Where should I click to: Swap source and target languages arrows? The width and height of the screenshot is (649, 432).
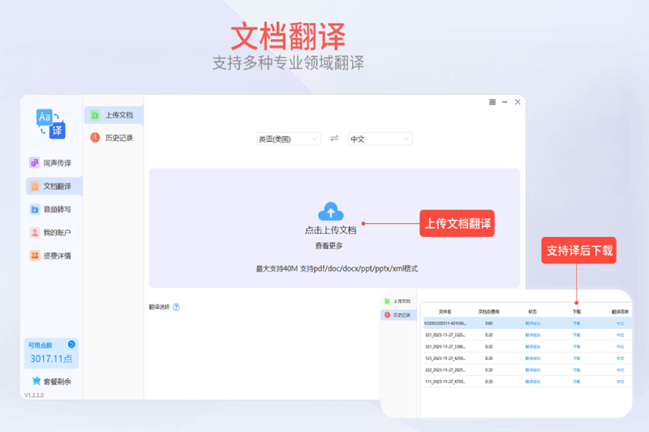pos(334,139)
